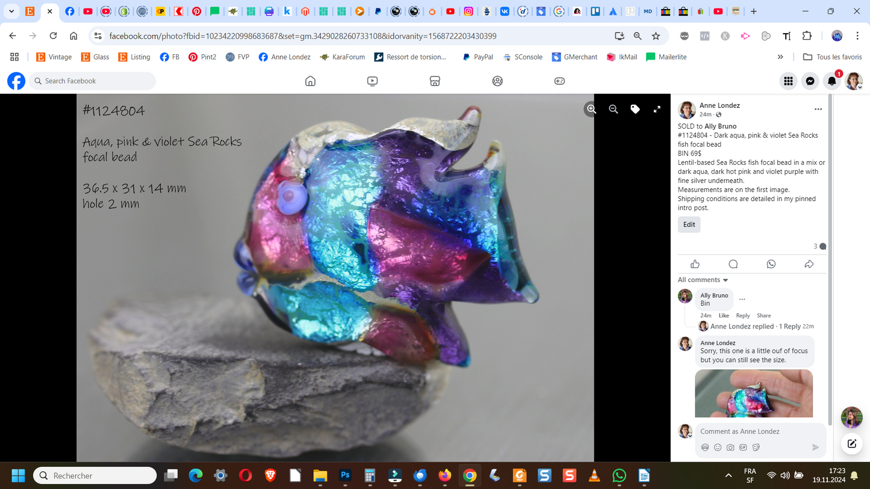Open the Anne Londez bookmark
This screenshot has width=870, height=489.
[x=284, y=57]
